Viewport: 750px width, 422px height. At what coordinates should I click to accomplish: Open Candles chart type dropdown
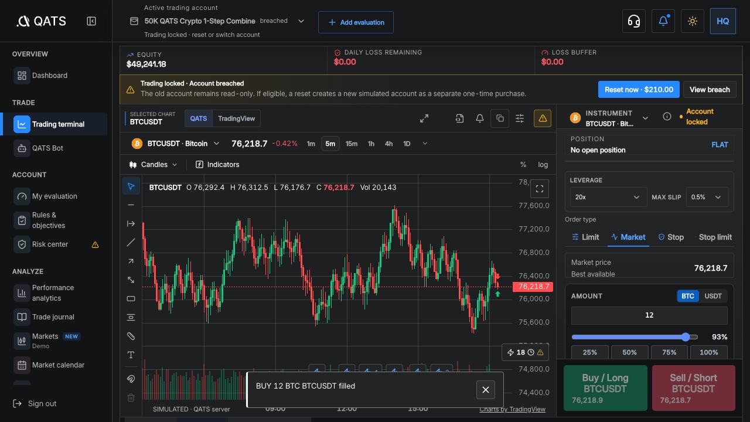click(x=153, y=165)
